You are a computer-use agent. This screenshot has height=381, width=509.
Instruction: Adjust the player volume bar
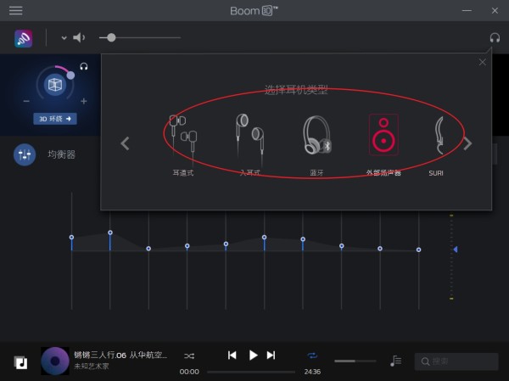pyautogui.click(x=355, y=361)
